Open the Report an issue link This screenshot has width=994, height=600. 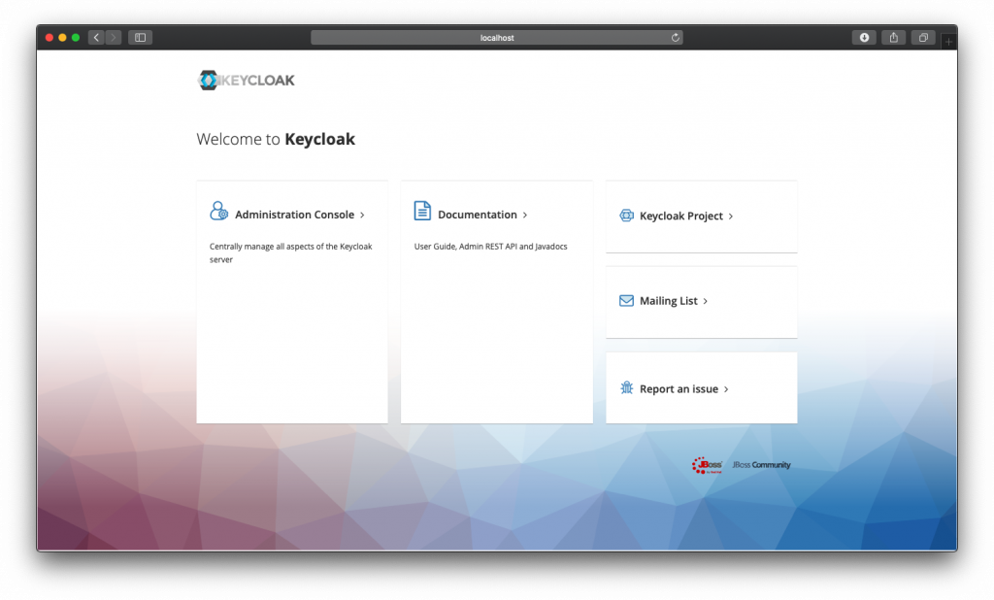pos(679,388)
